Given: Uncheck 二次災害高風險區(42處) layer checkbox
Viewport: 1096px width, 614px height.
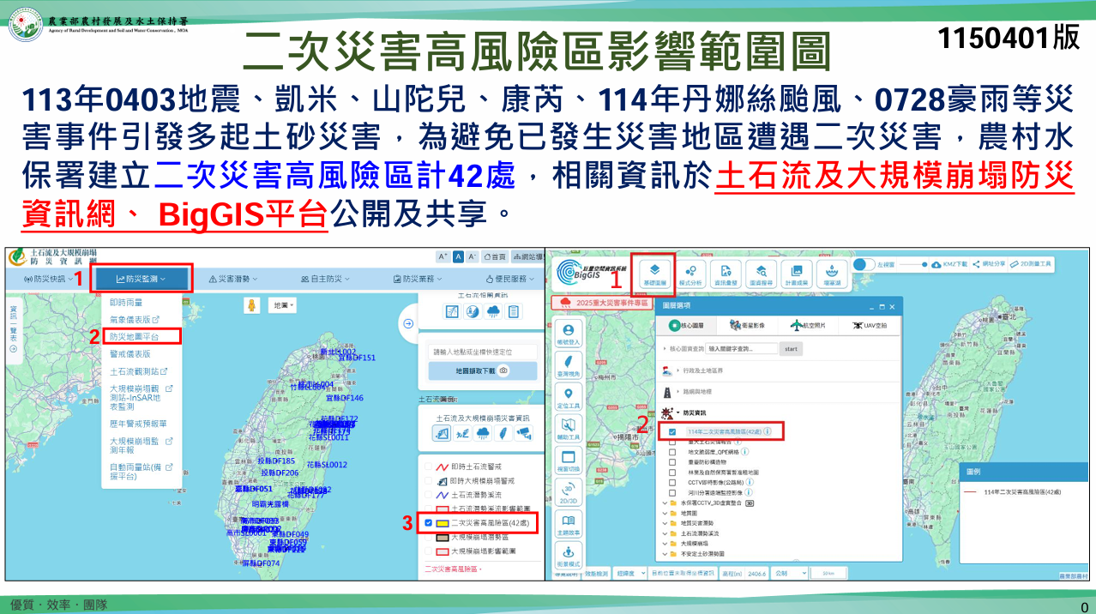Looking at the screenshot, I should (x=429, y=522).
